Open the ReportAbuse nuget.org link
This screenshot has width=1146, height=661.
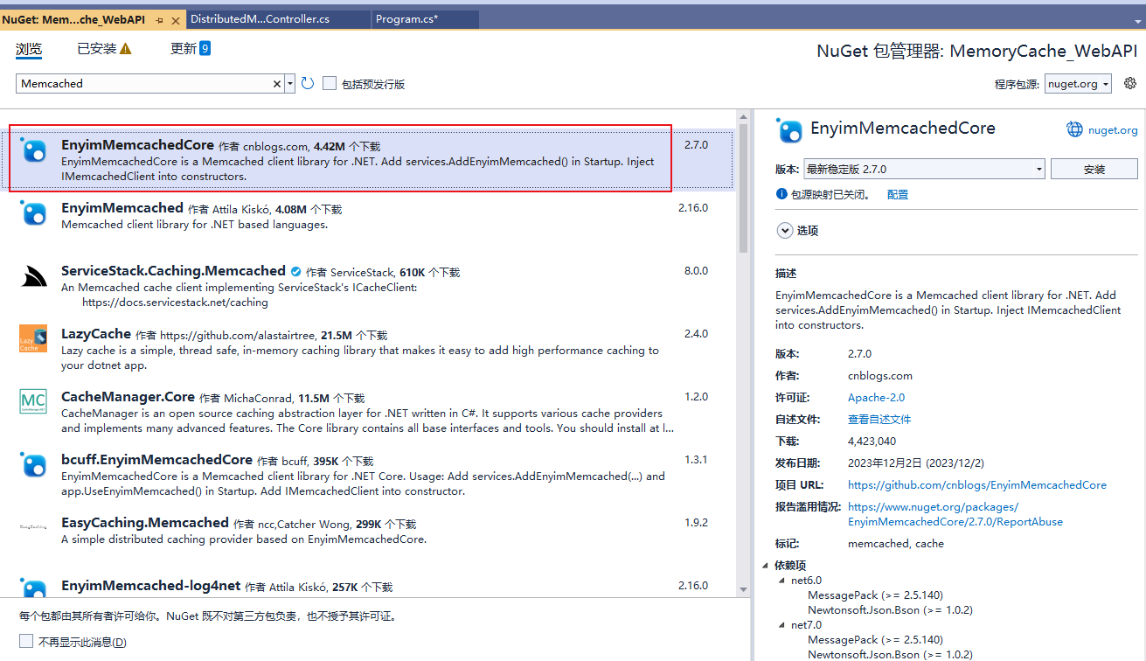coord(955,514)
